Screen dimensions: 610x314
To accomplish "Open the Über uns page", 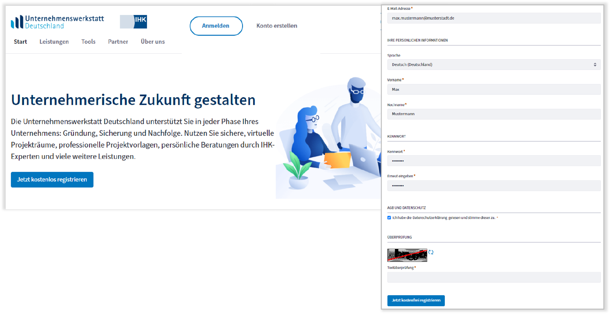I will (153, 42).
